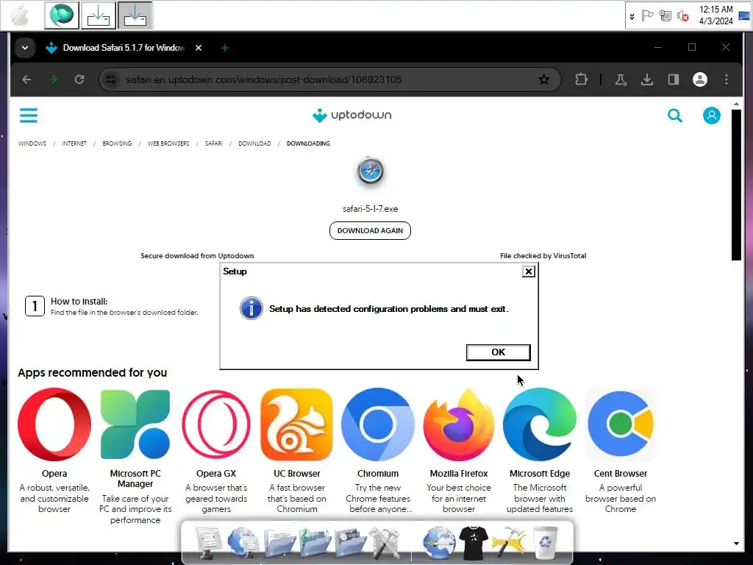Go to the WINDOWS breadcrumb
Image resolution: width=753 pixels, height=565 pixels.
pyautogui.click(x=32, y=143)
